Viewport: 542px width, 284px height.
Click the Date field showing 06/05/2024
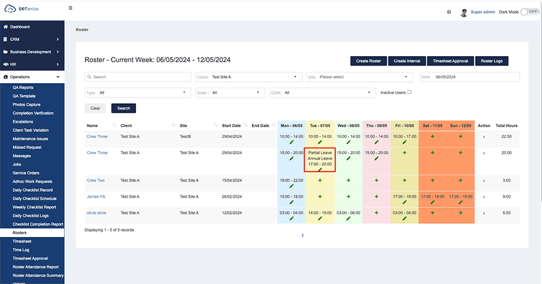[x=469, y=77]
